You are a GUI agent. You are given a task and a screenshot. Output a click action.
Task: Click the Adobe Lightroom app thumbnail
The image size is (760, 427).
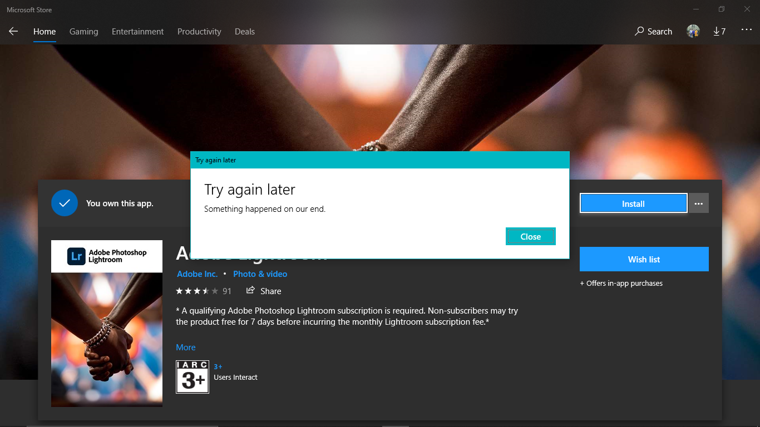pyautogui.click(x=107, y=324)
